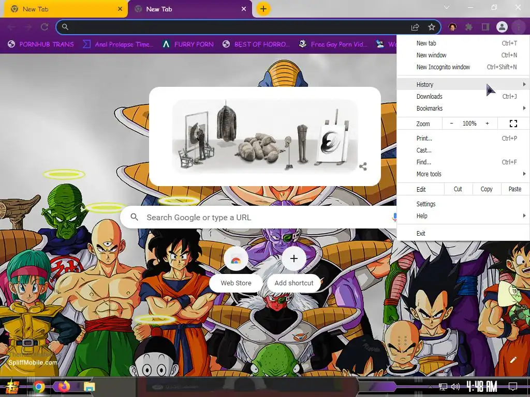Click the Search Google or type a URL box
This screenshot has width=530, height=397.
[259, 217]
